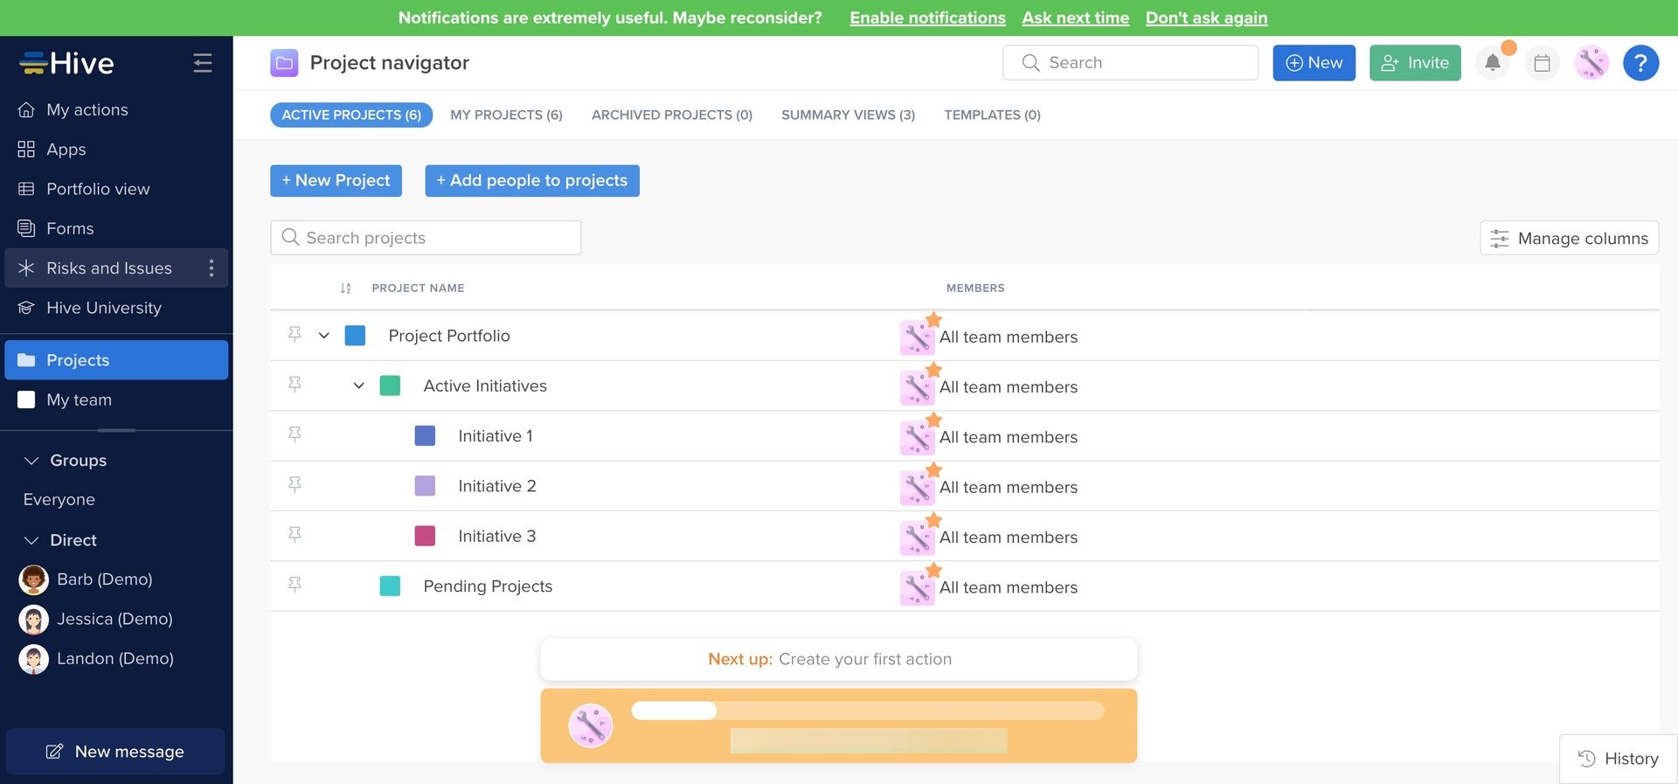The width and height of the screenshot is (1678, 784).
Task: Click member avatar in Initiative 1 row
Action: pyautogui.click(x=917, y=438)
